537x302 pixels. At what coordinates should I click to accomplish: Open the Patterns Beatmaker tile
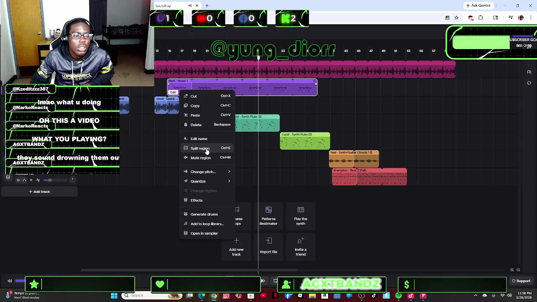pyautogui.click(x=268, y=216)
